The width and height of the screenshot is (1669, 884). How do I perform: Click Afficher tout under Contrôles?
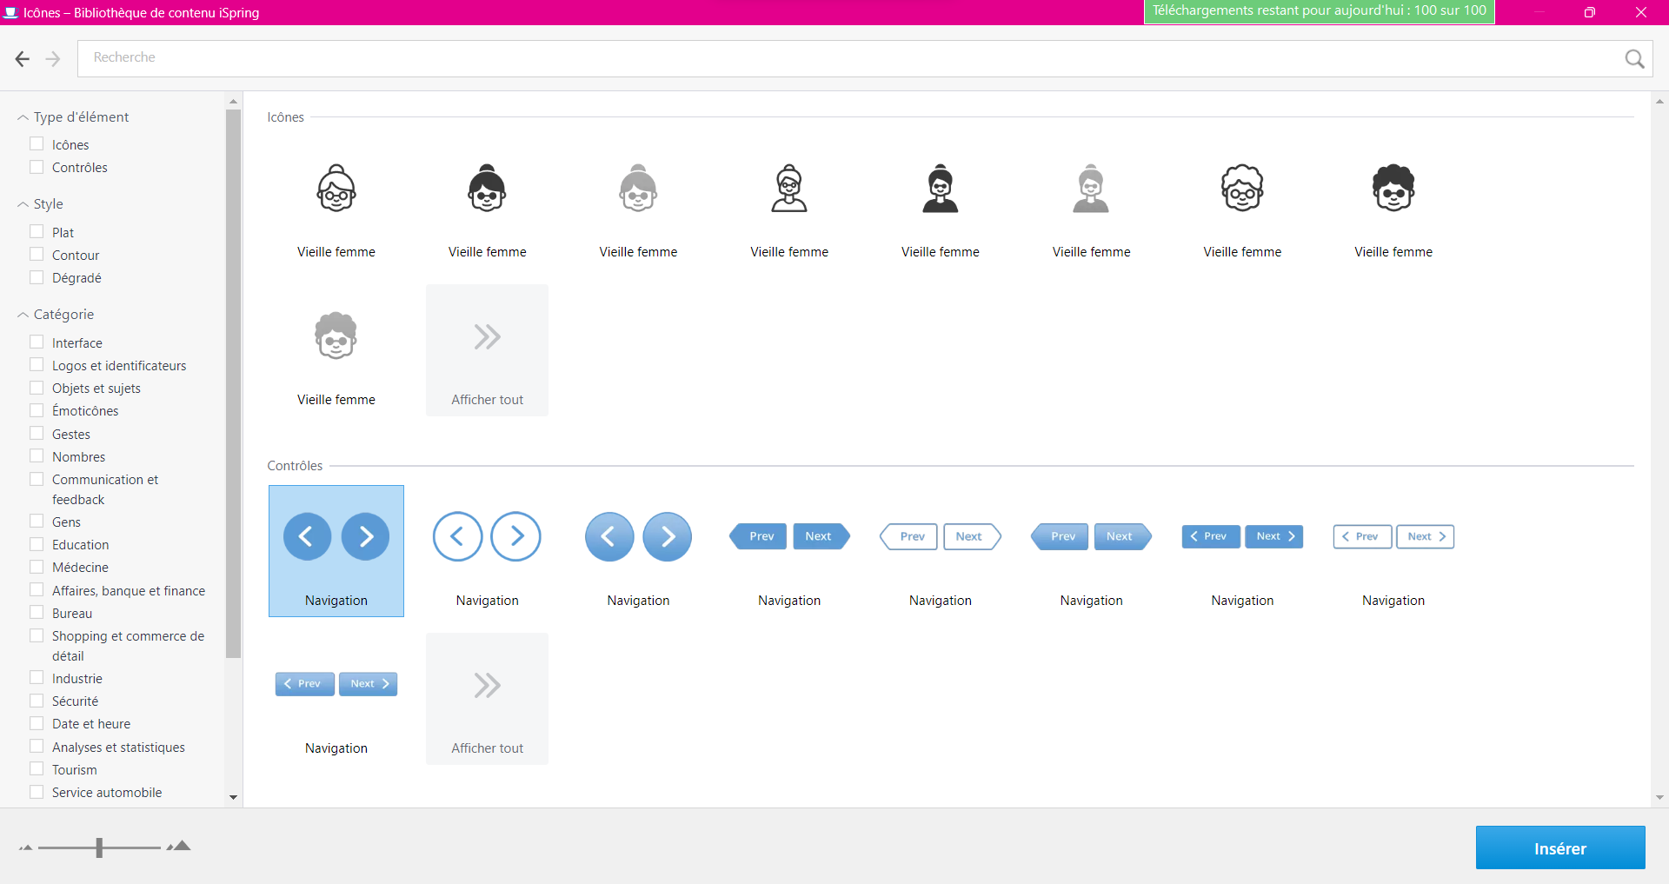(x=487, y=699)
